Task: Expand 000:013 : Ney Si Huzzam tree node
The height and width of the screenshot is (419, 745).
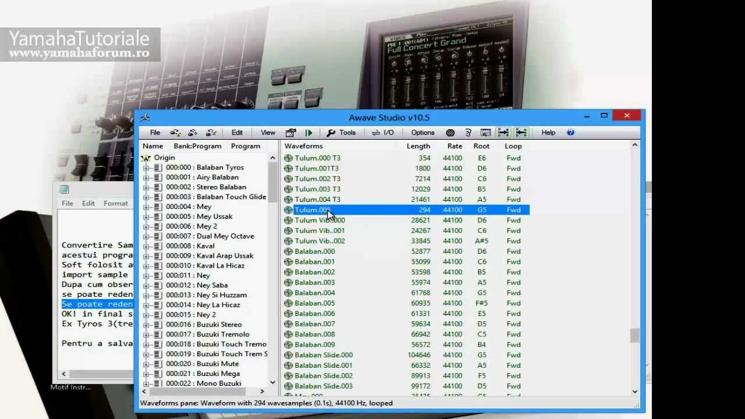Action: 146,295
